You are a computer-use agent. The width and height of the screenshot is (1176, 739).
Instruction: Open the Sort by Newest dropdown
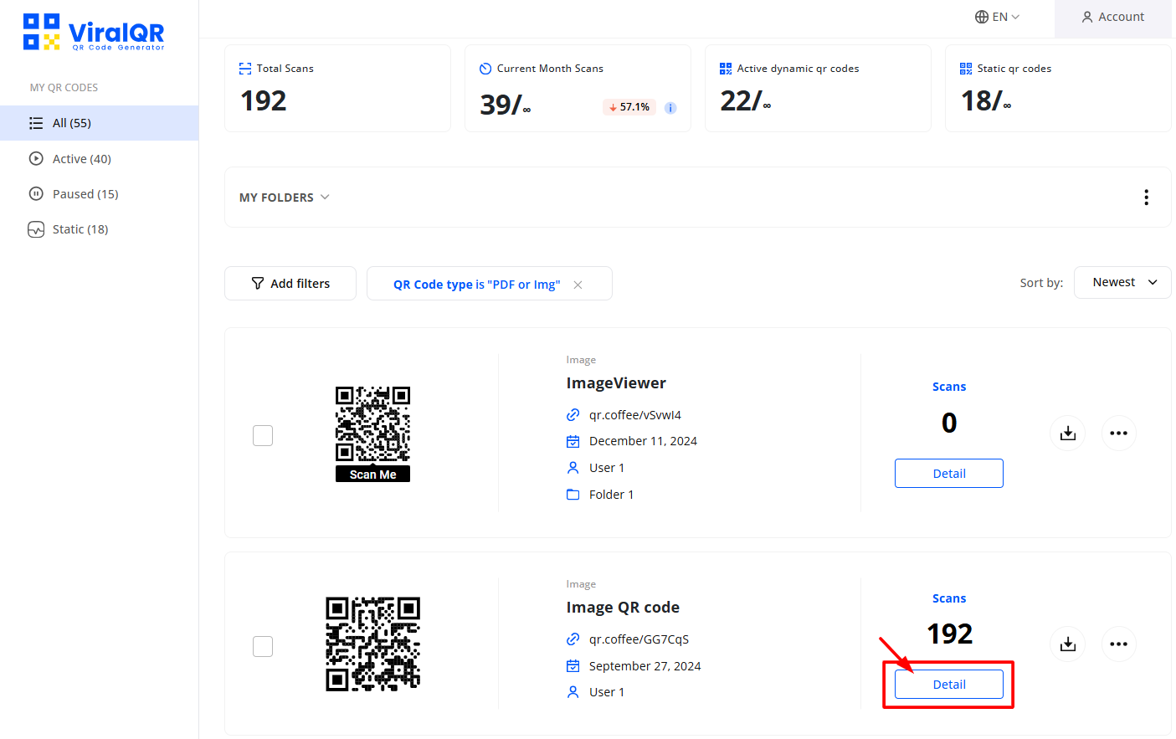[1122, 282]
